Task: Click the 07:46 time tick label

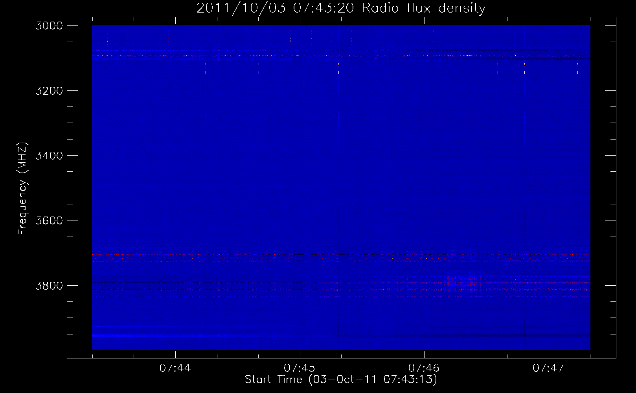Action: tap(424, 368)
